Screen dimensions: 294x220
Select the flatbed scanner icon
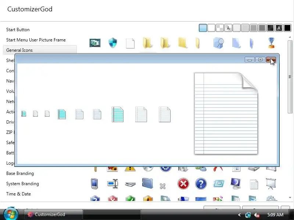[x=130, y=184]
